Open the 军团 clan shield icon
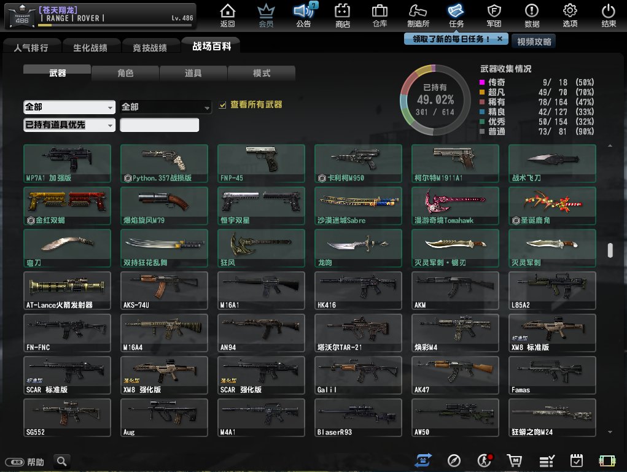The height and width of the screenshot is (472, 627). (x=494, y=15)
